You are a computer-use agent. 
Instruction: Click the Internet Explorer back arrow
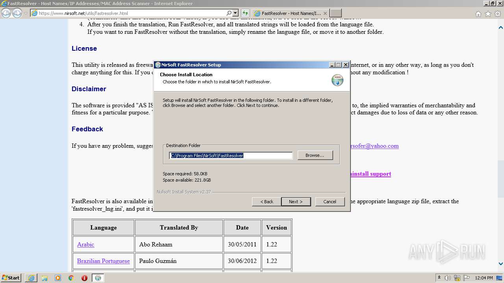click(6, 13)
